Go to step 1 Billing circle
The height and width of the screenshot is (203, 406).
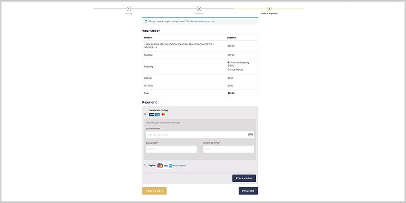(x=129, y=9)
